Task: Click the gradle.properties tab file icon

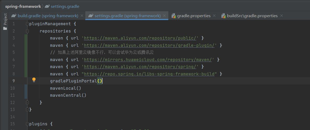Action: pos(174,16)
